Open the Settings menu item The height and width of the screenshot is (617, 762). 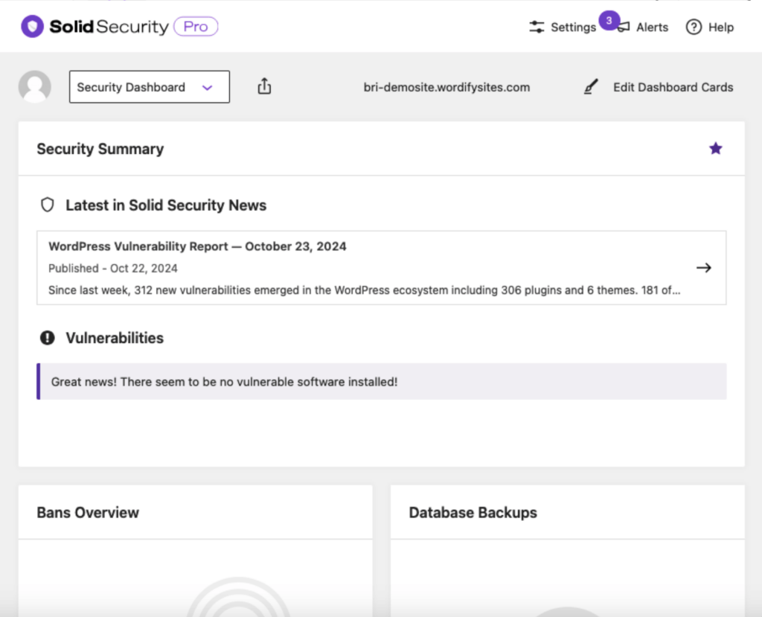[x=563, y=28]
